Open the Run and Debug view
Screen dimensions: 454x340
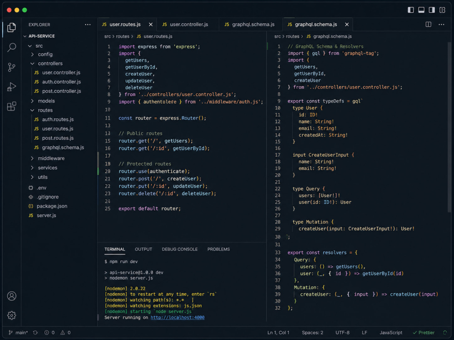[x=12, y=87]
